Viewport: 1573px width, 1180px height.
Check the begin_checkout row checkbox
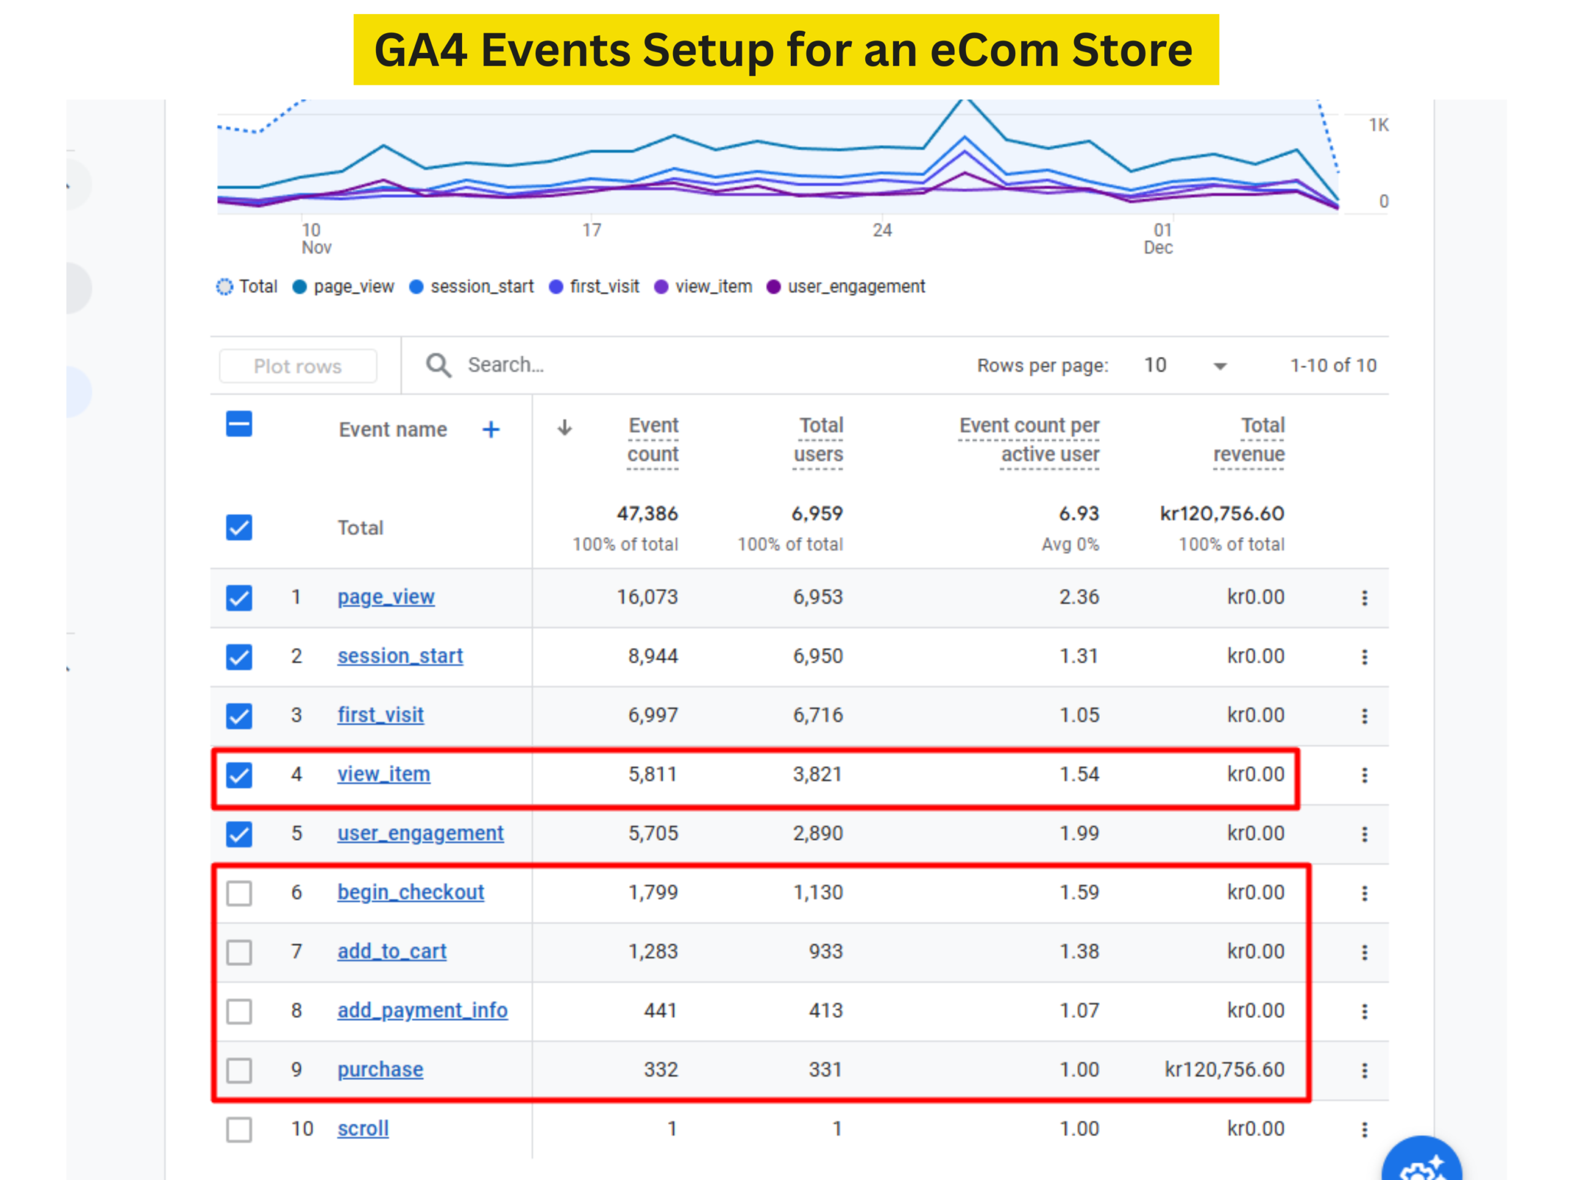click(x=239, y=892)
